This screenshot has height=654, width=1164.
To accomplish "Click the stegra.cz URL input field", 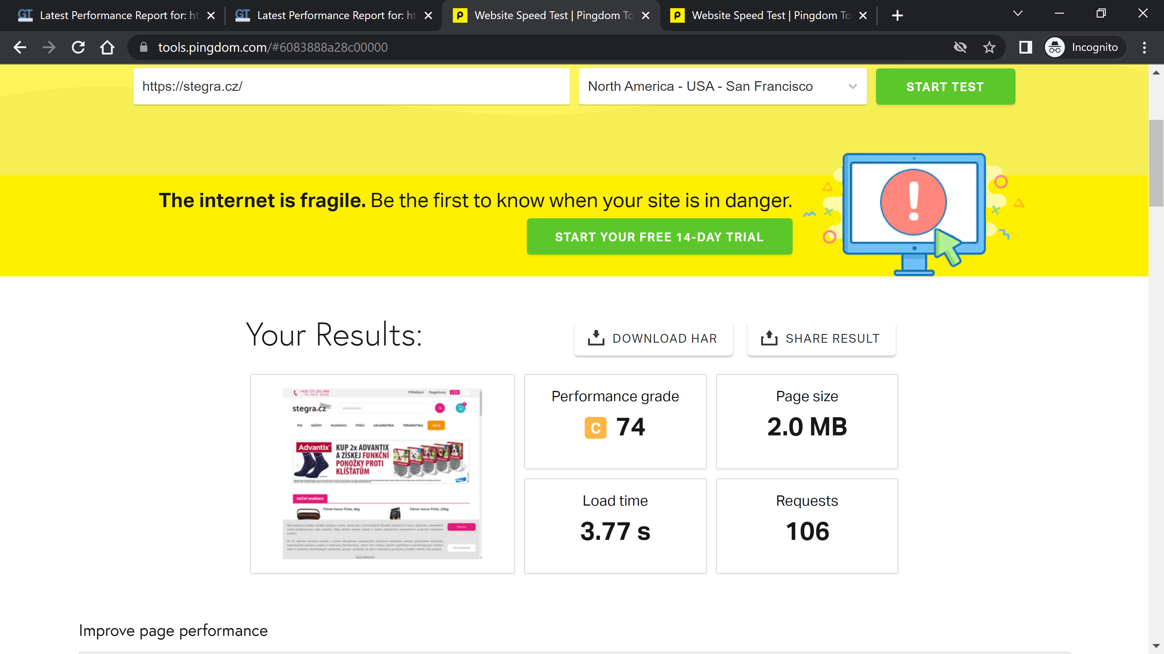I will pyautogui.click(x=351, y=86).
